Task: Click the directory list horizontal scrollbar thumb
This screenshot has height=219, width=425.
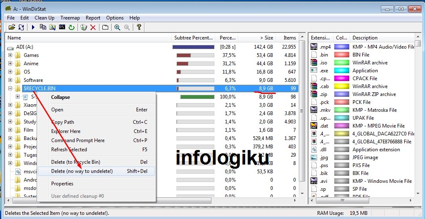Action: click(x=112, y=201)
